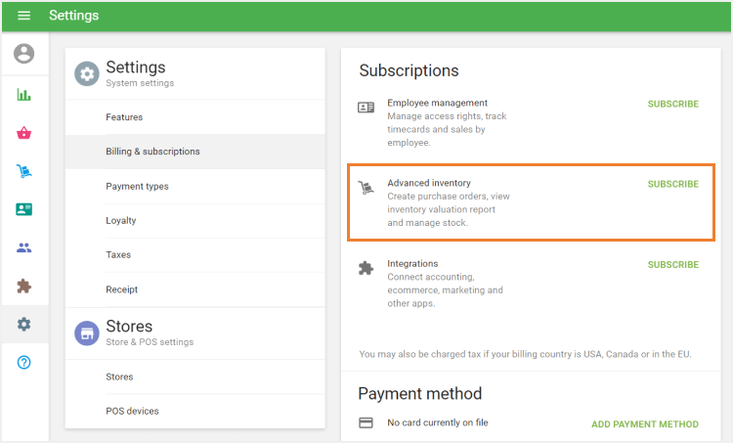The height and width of the screenshot is (443, 733).
Task: Click the Settings gear icon in sidebar
Action: (x=23, y=324)
